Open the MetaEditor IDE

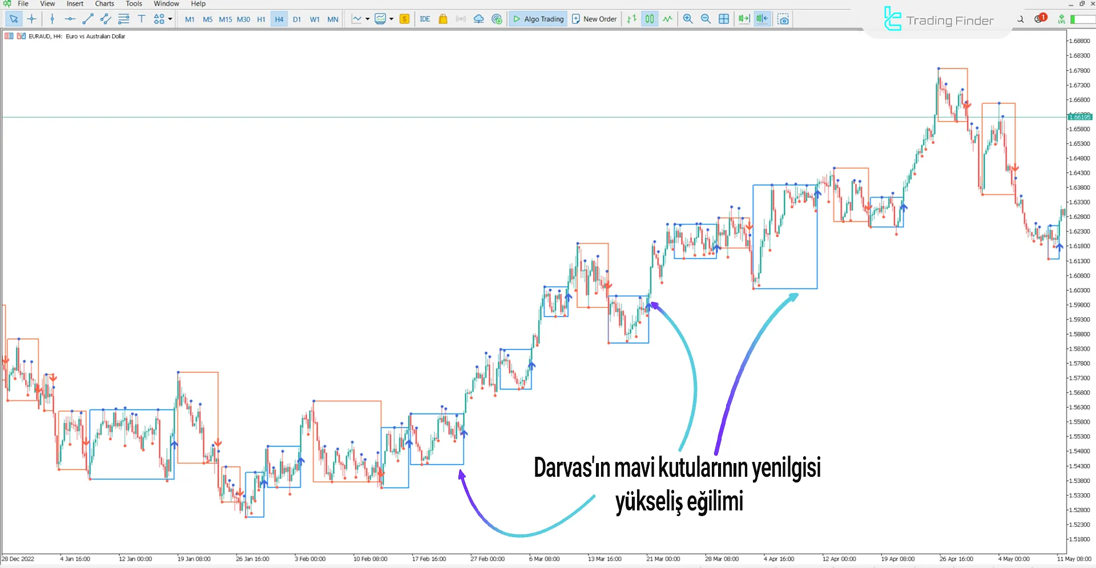(425, 19)
